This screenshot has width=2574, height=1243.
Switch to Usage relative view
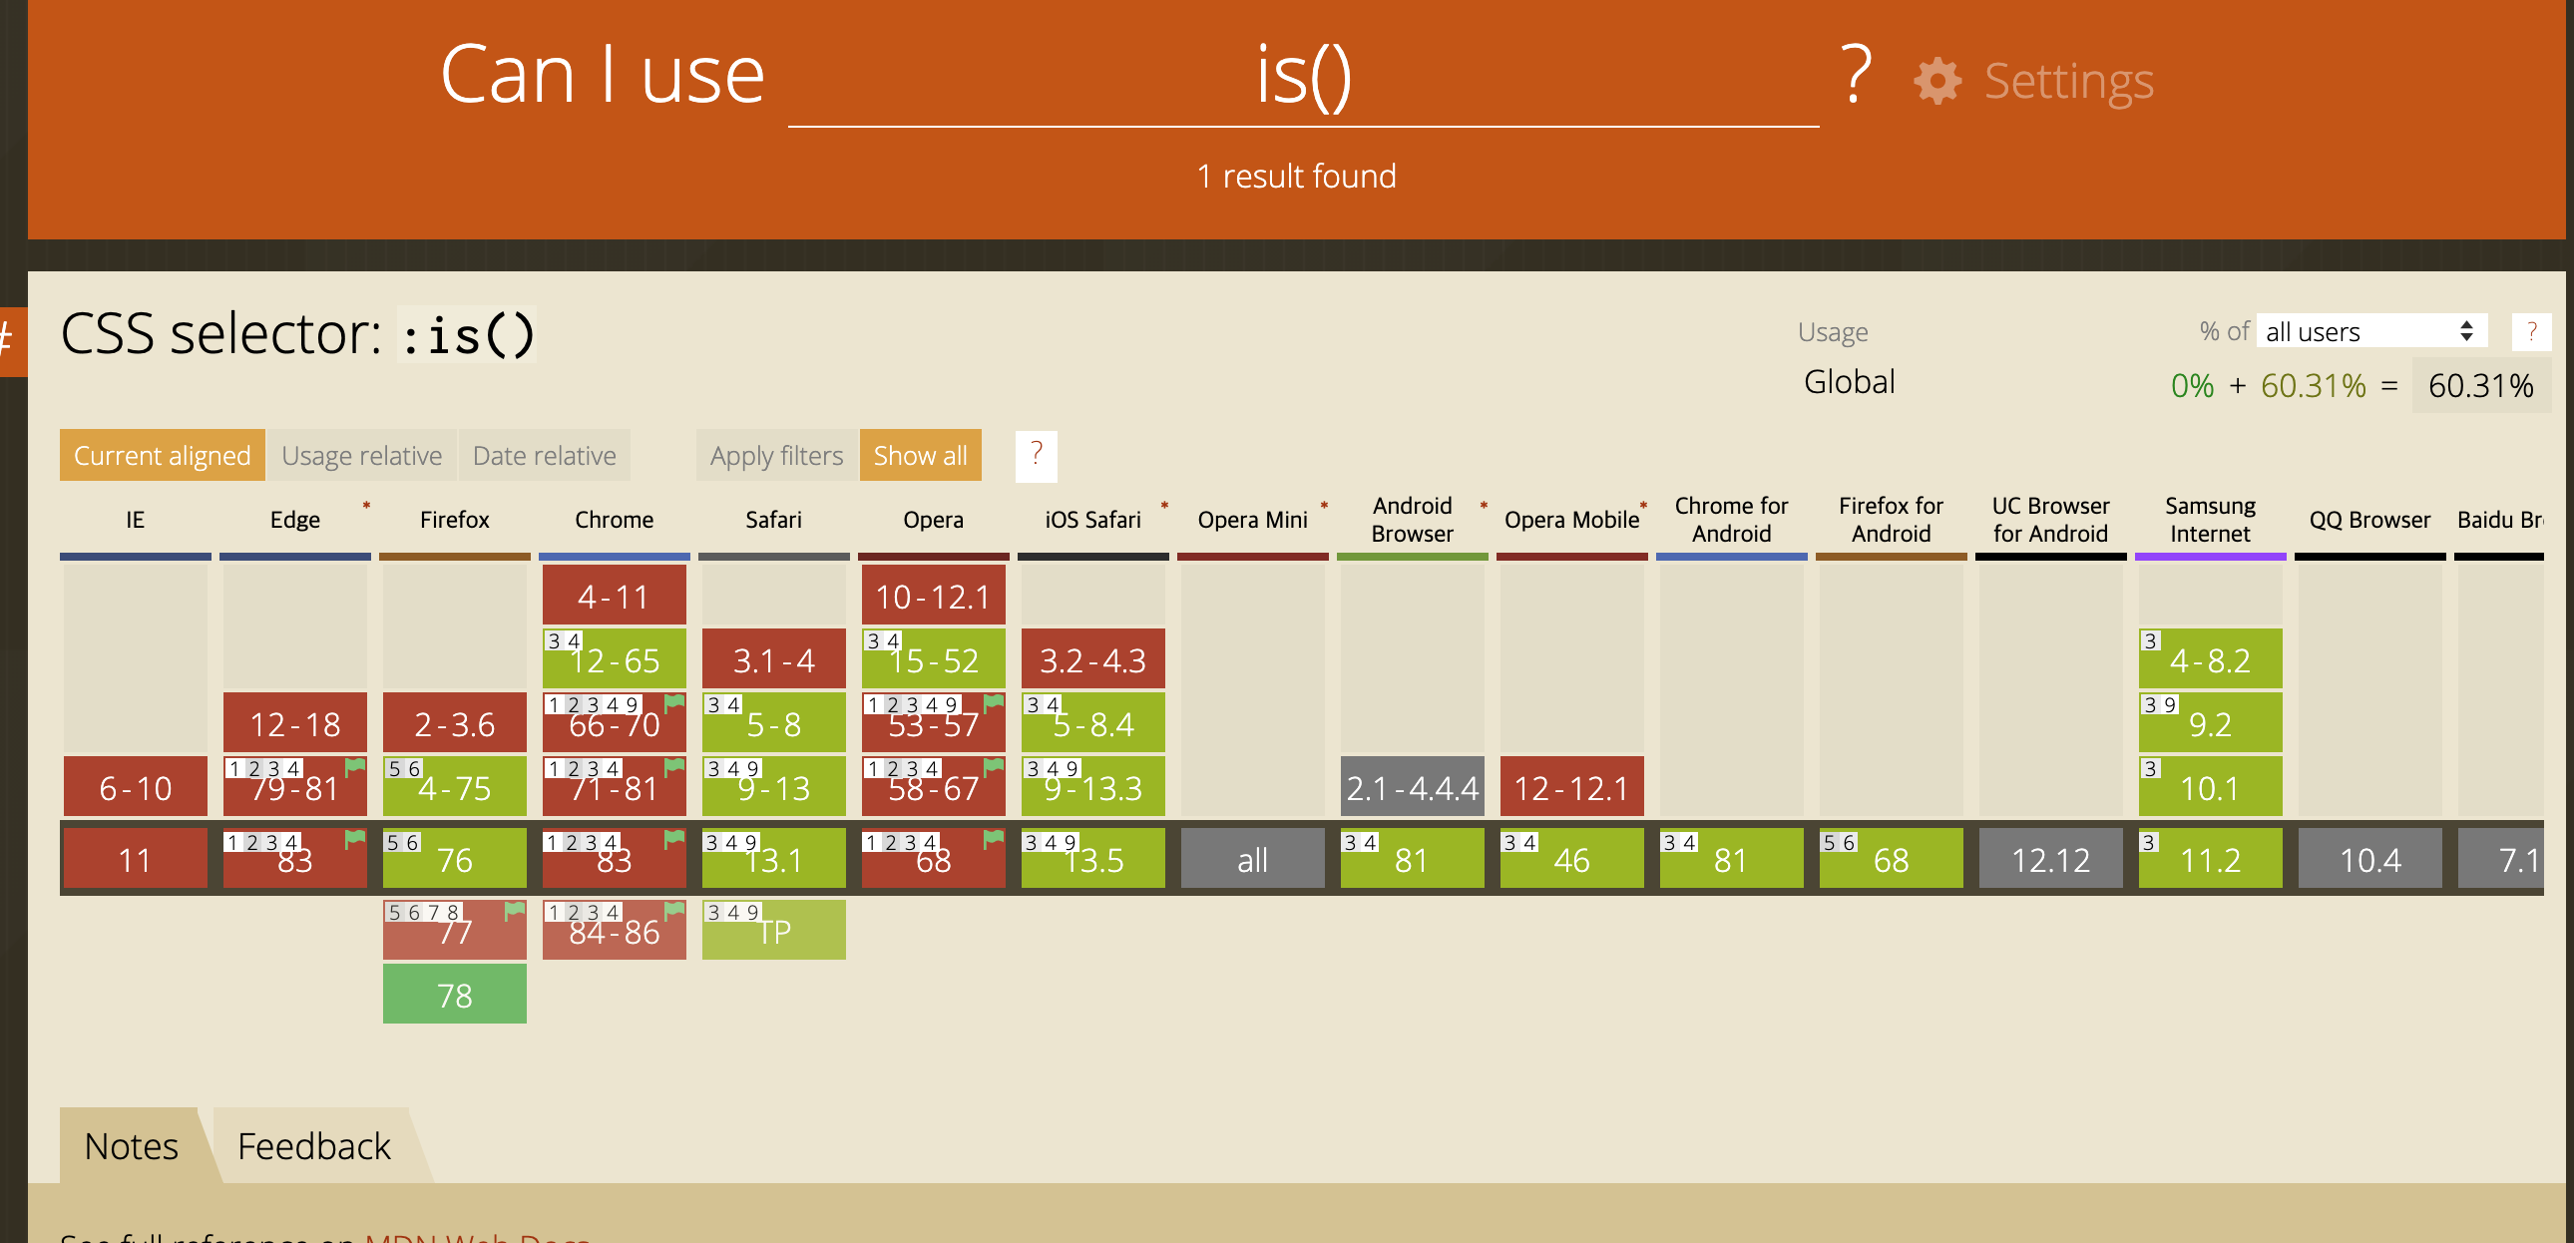point(361,456)
